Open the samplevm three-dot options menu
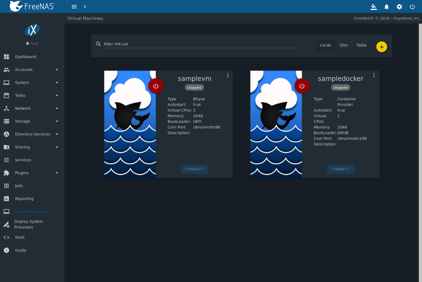422x282 pixels. pyautogui.click(x=227, y=75)
